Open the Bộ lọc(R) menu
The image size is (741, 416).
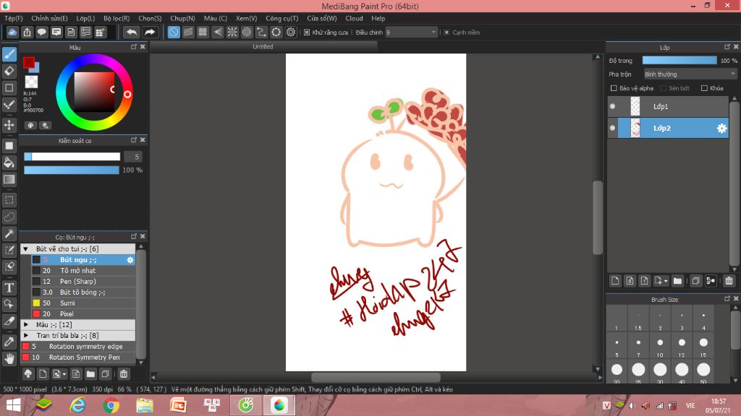coord(117,18)
